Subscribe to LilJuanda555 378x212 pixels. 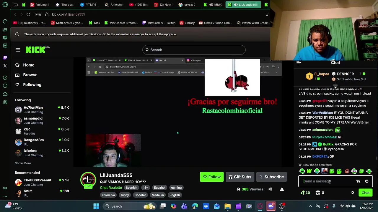click(271, 177)
